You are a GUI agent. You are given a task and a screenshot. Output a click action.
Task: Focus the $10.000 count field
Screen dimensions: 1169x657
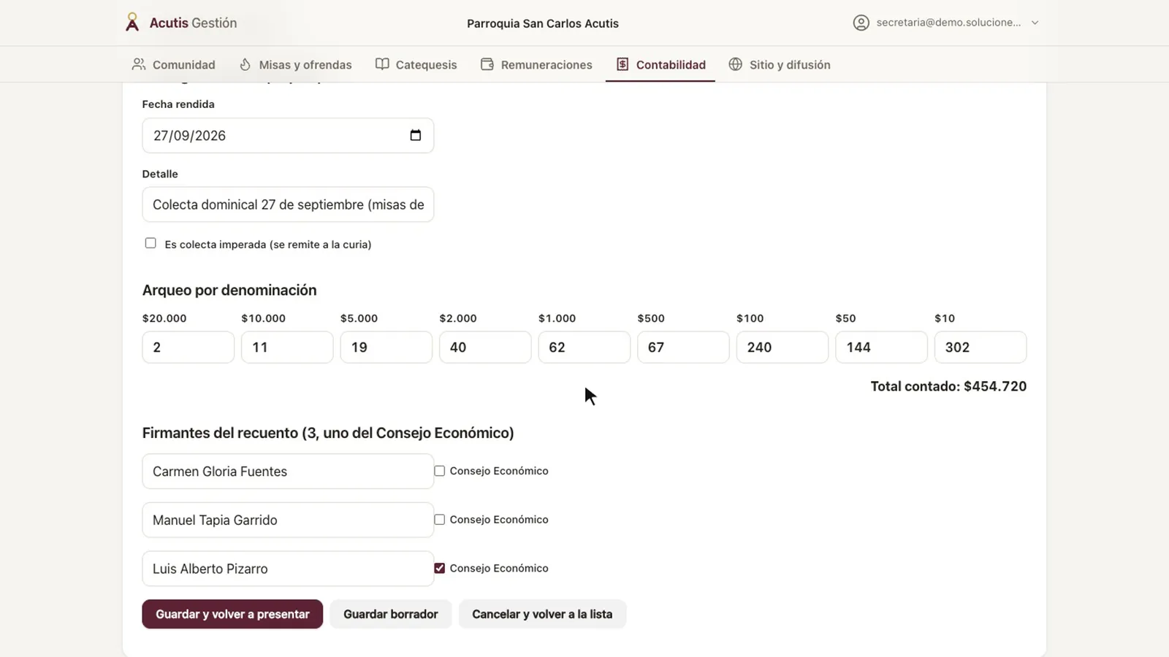pos(287,347)
